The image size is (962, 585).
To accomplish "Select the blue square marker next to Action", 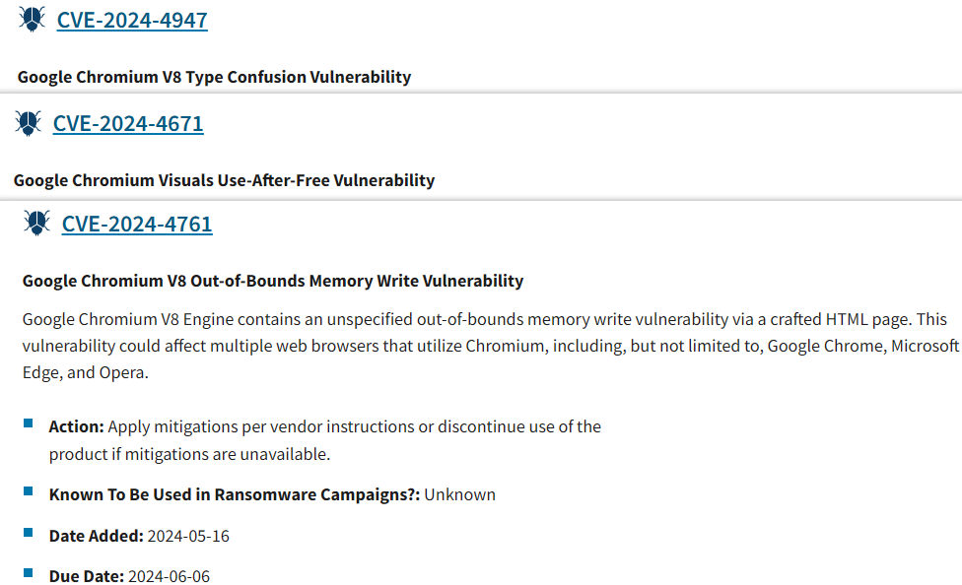I will point(30,421).
